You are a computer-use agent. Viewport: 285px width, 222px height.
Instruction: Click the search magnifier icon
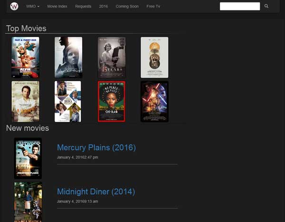(266, 6)
